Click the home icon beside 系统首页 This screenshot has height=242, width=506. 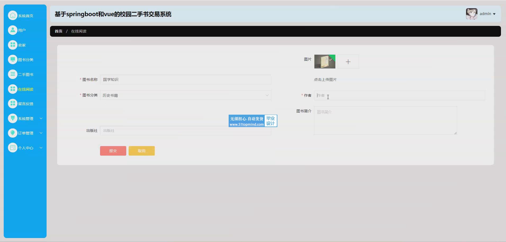pyautogui.click(x=12, y=16)
